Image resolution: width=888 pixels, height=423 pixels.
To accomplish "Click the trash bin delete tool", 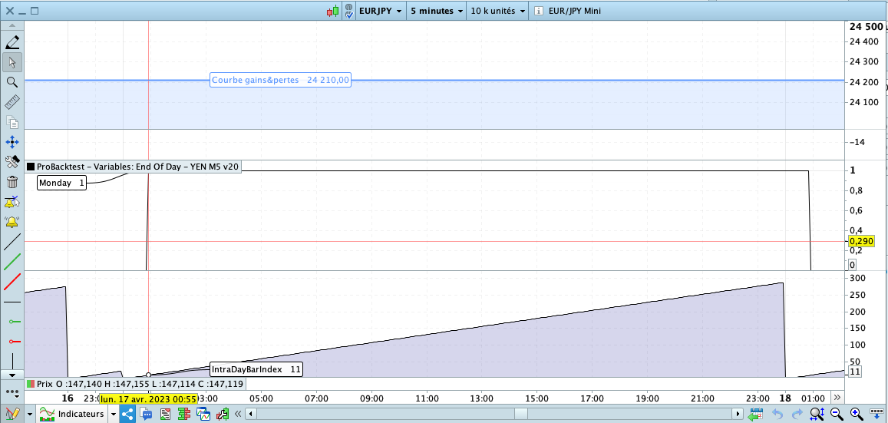I will click(12, 182).
